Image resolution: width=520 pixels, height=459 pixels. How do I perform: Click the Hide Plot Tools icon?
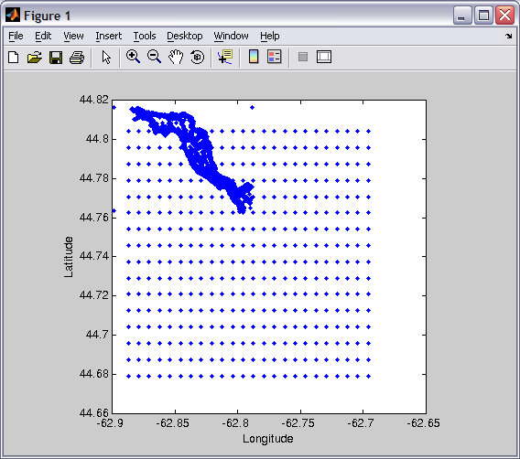(x=303, y=57)
